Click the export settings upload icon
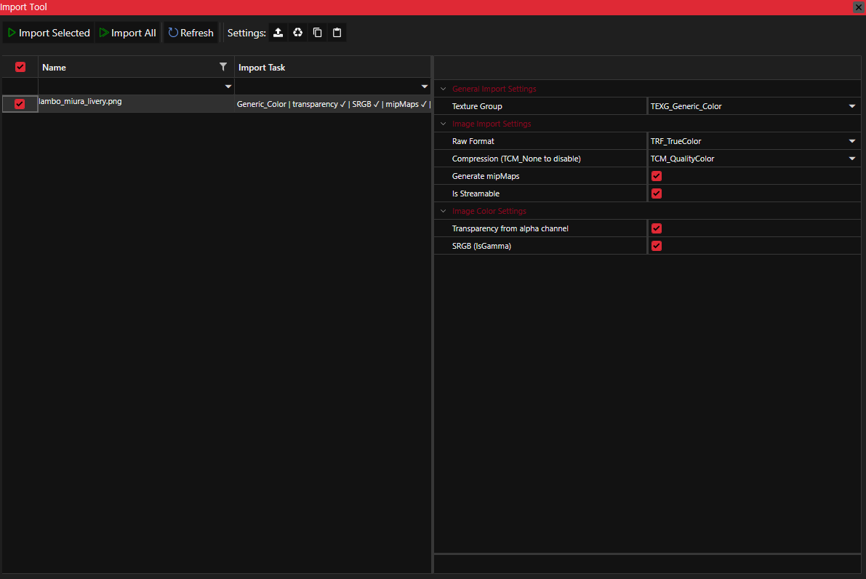This screenshot has height=579, width=866. click(278, 33)
